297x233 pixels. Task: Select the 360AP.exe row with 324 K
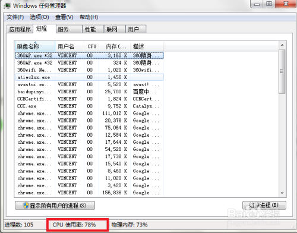tap(89, 63)
